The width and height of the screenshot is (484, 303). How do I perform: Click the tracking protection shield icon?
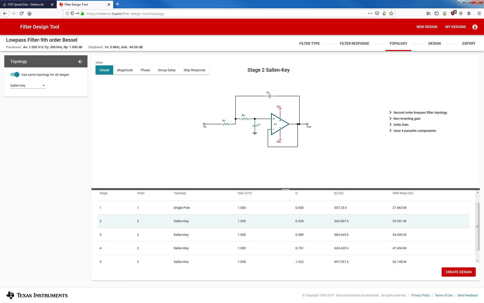72,14
